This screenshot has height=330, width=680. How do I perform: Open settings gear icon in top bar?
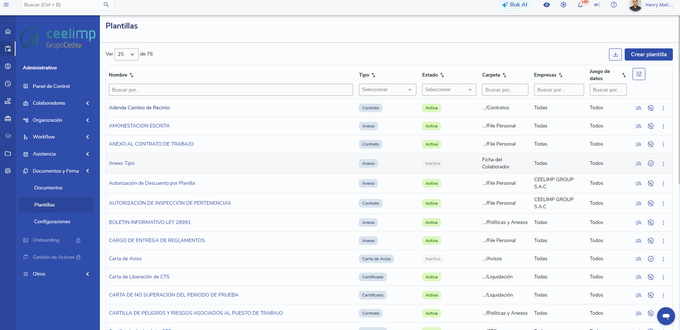click(563, 5)
